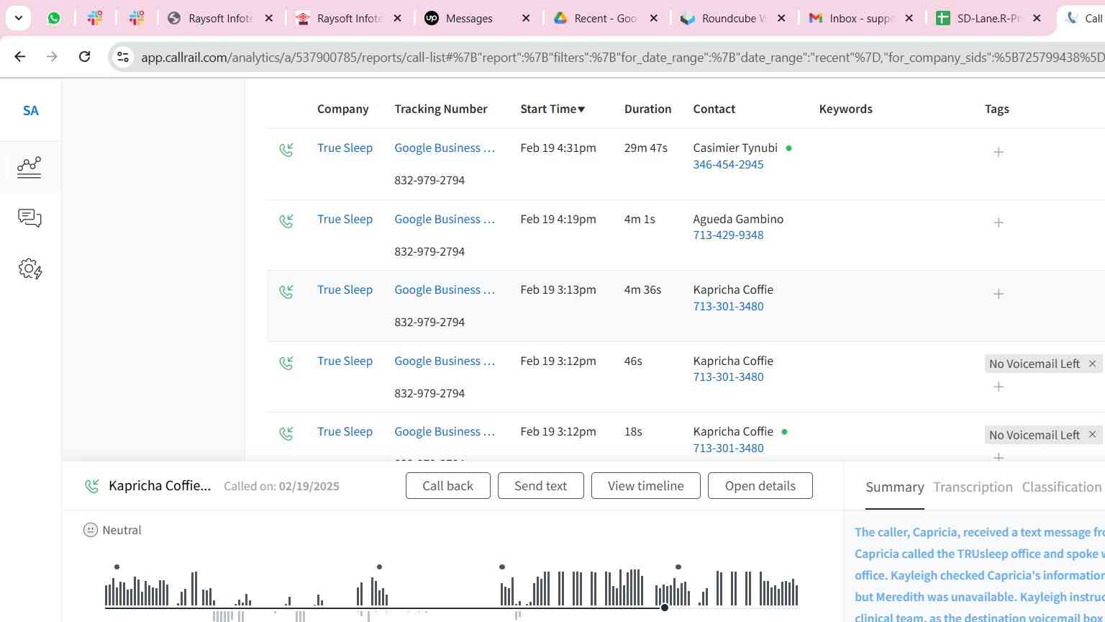Open the Analytics chart icon in sidebar

(29, 167)
